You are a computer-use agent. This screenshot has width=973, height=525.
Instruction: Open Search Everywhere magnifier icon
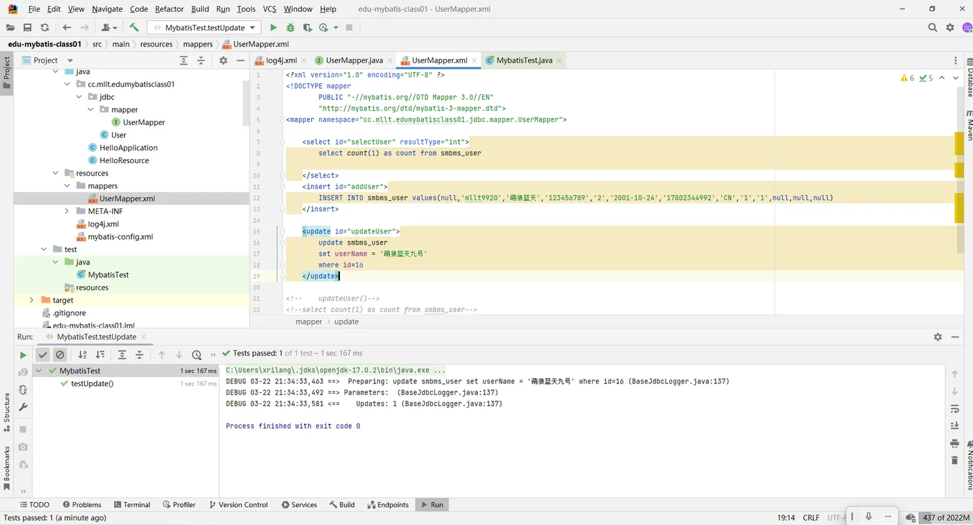tap(933, 28)
